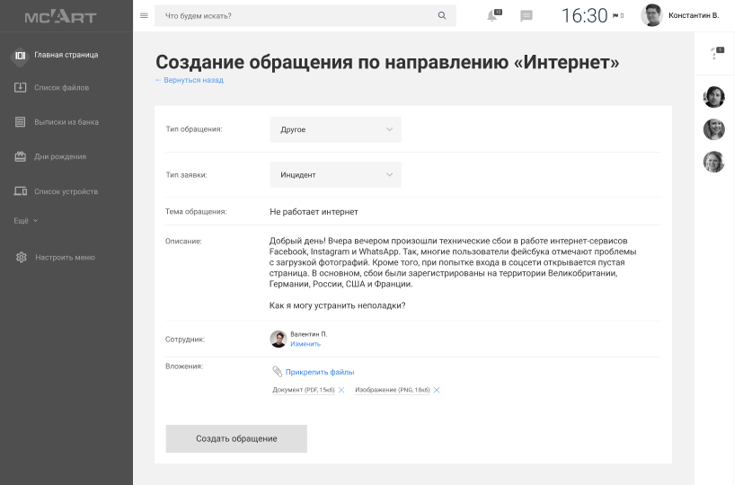The width and height of the screenshot is (734, 485).
Task: Click the gear icon for menu settings
Action: coord(21,258)
